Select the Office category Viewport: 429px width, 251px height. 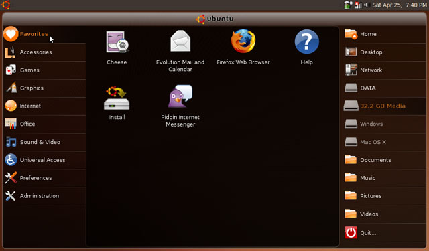pos(44,124)
